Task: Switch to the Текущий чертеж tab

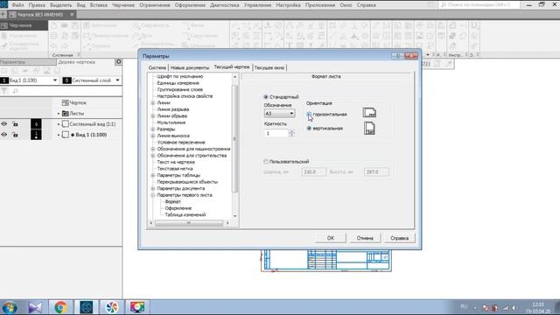Action: point(232,67)
